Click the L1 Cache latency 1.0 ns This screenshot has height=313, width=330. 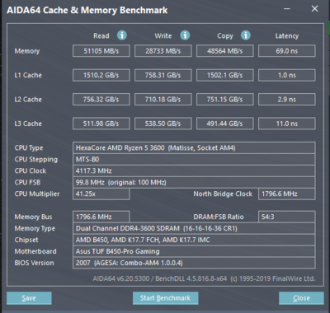287,75
